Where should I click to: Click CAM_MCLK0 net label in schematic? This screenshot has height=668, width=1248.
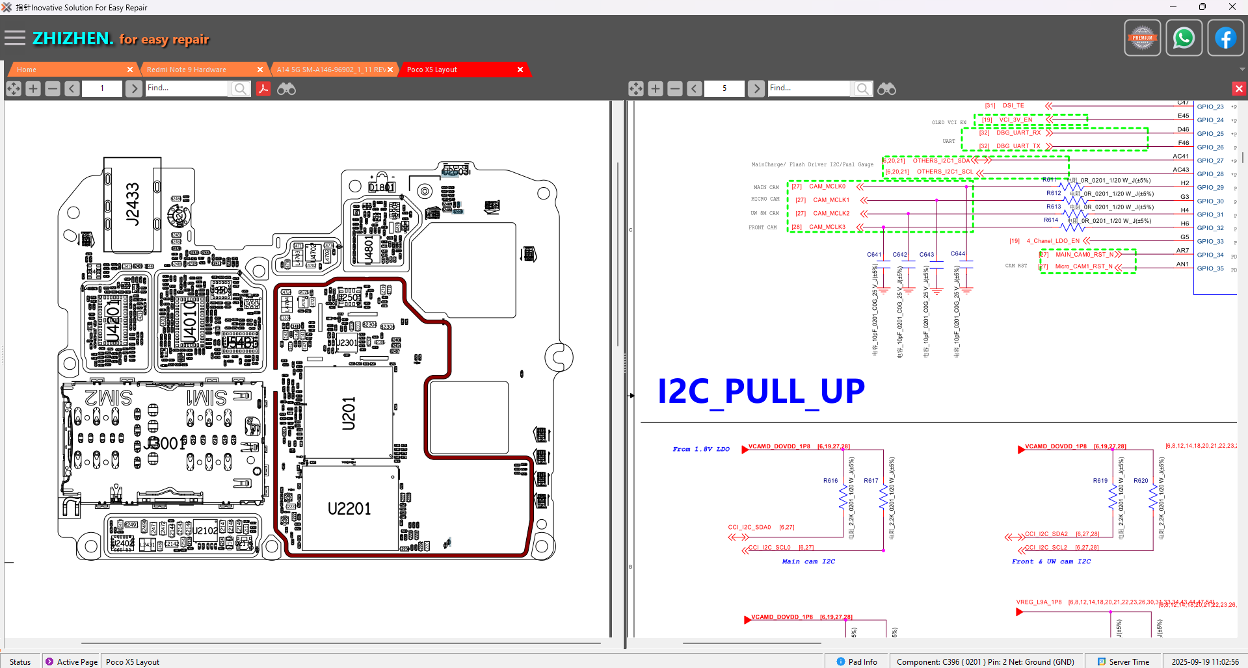[827, 186]
